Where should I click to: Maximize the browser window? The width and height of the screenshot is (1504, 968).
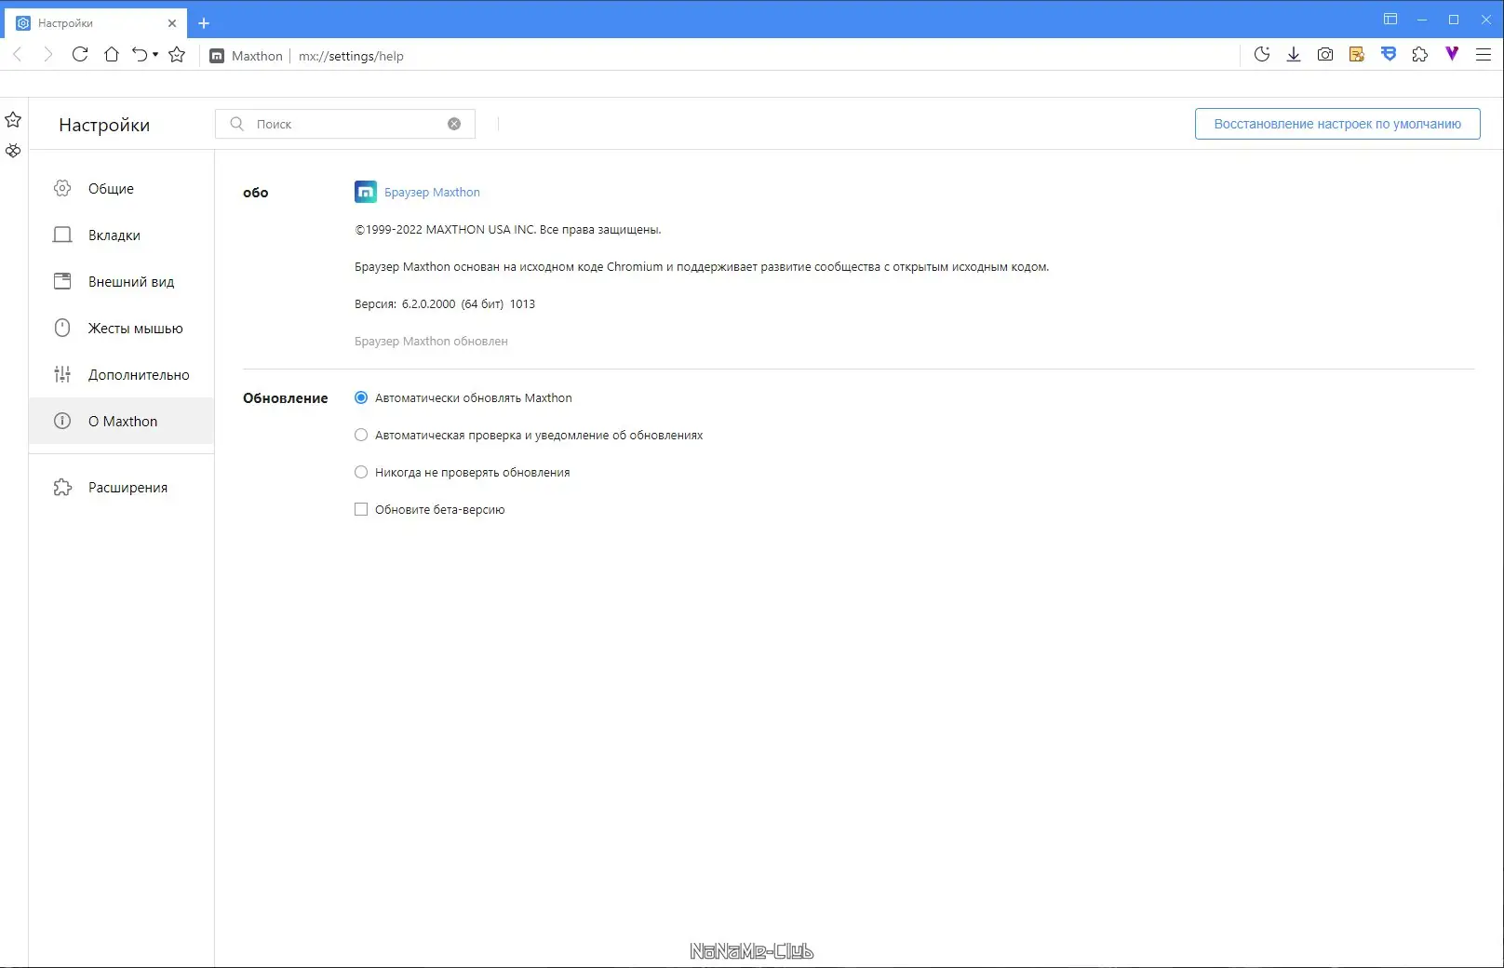1454,20
